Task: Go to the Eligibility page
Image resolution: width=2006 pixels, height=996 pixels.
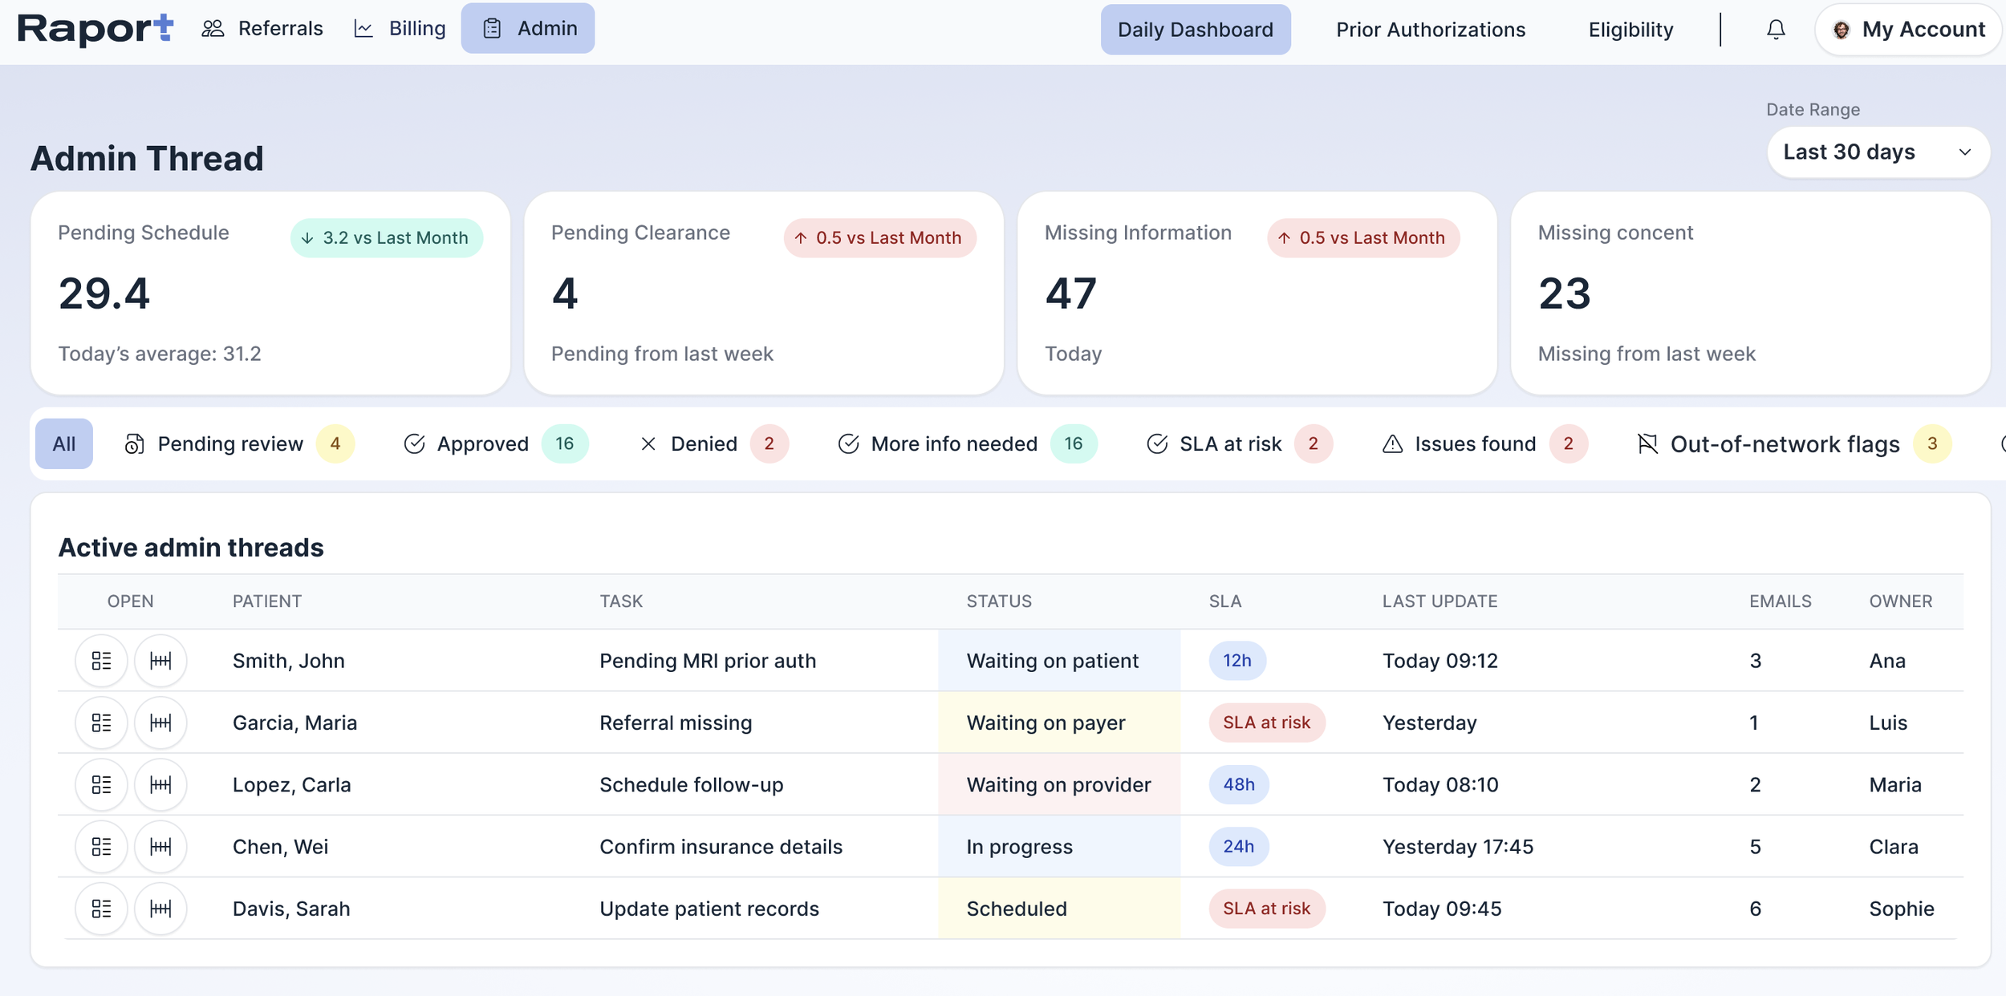Action: (x=1630, y=30)
